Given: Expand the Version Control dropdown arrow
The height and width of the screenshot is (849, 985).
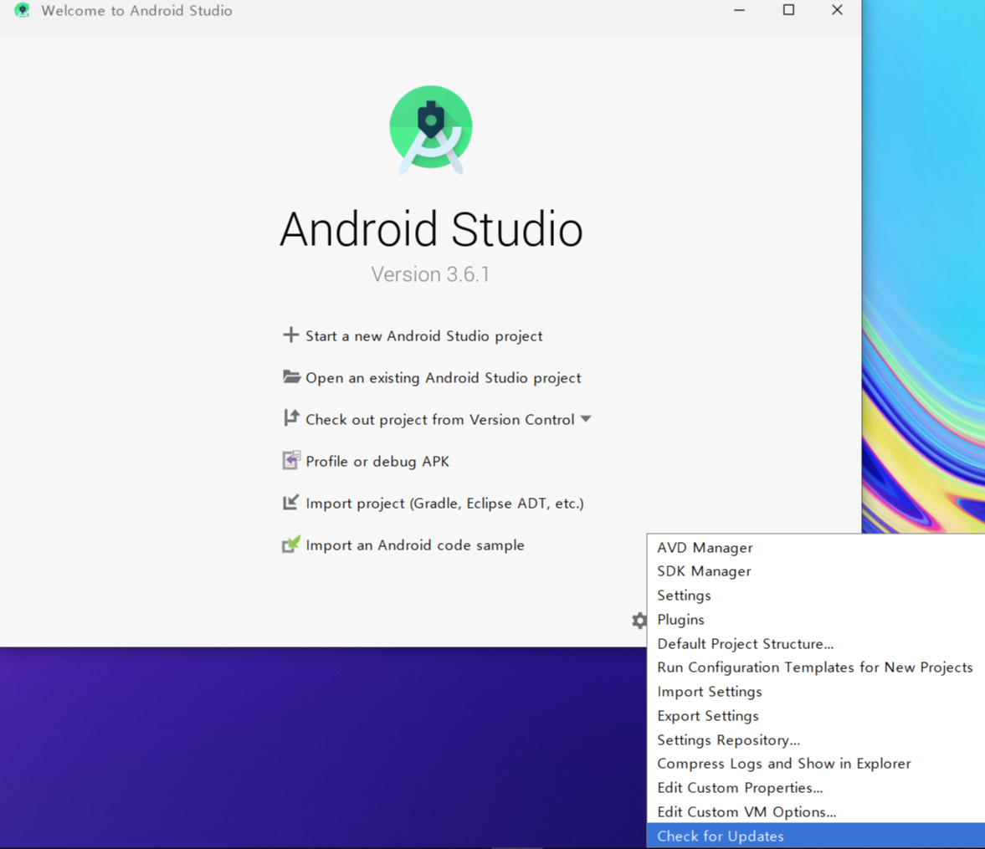Looking at the screenshot, I should point(586,419).
